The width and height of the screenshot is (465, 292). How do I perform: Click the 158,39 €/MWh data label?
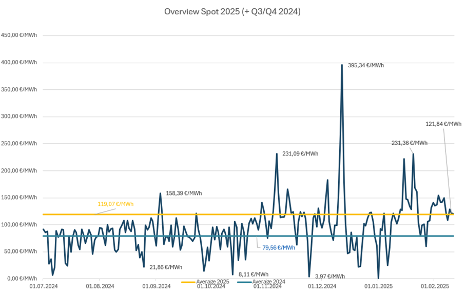(184, 193)
